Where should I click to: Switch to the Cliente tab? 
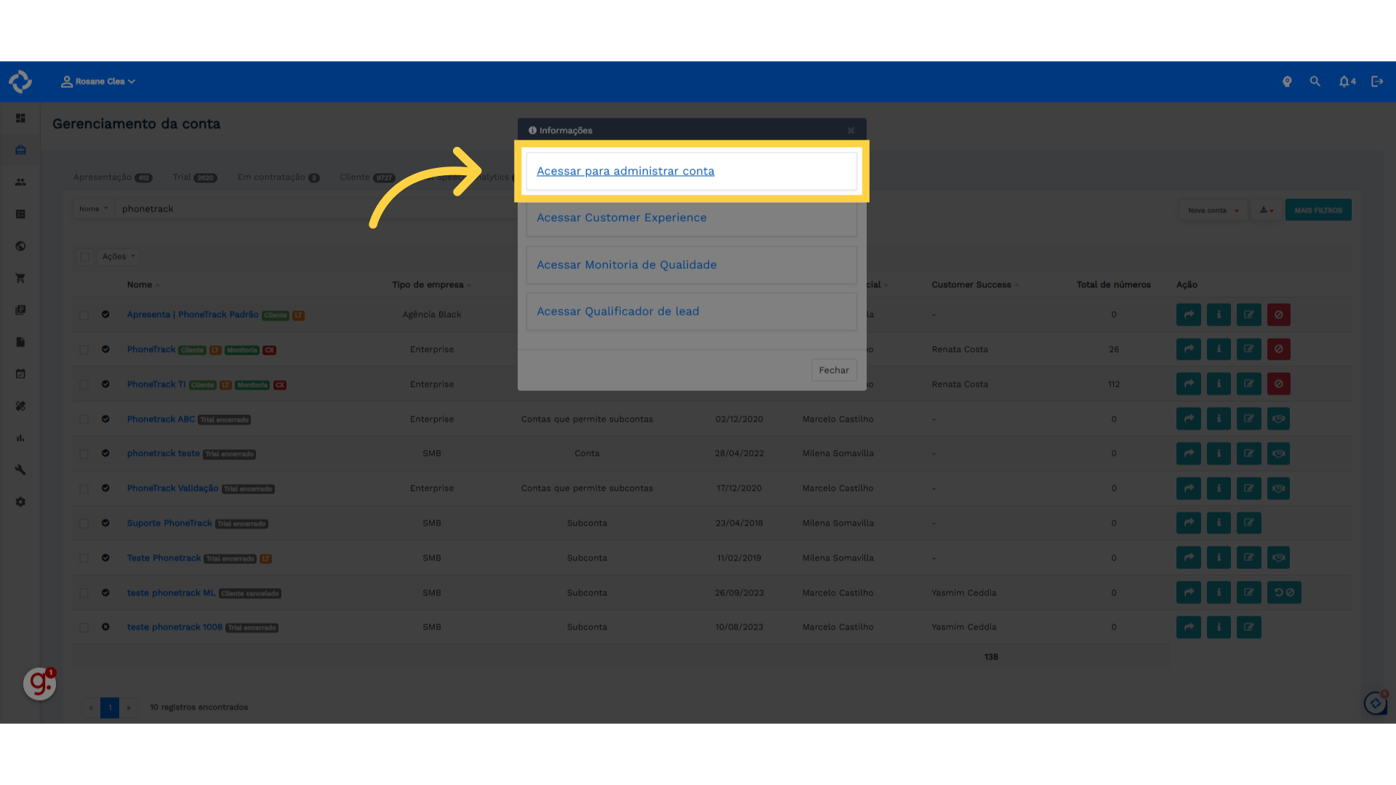[x=367, y=177]
